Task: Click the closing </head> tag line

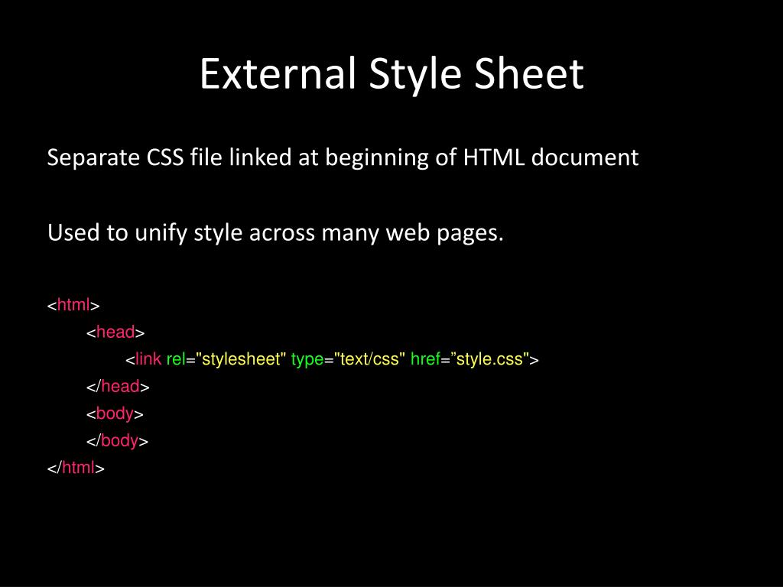Action: 118,386
